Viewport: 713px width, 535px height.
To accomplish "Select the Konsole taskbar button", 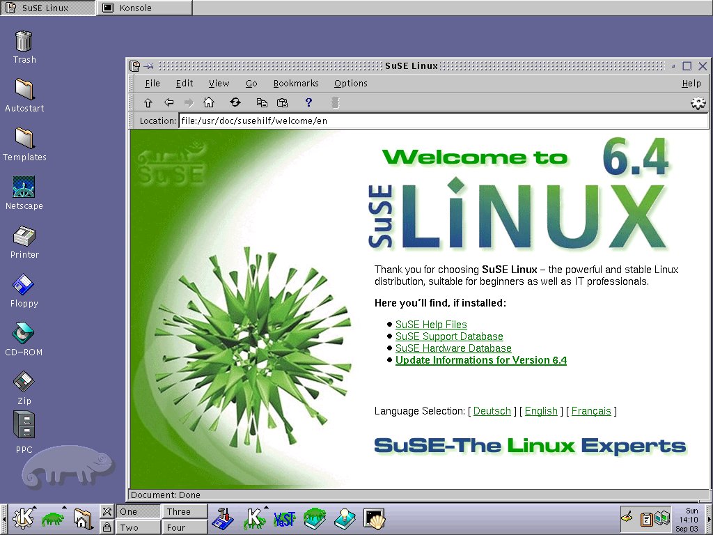I will [145, 8].
